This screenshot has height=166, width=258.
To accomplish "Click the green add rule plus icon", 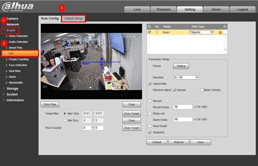I will coord(225,26).
